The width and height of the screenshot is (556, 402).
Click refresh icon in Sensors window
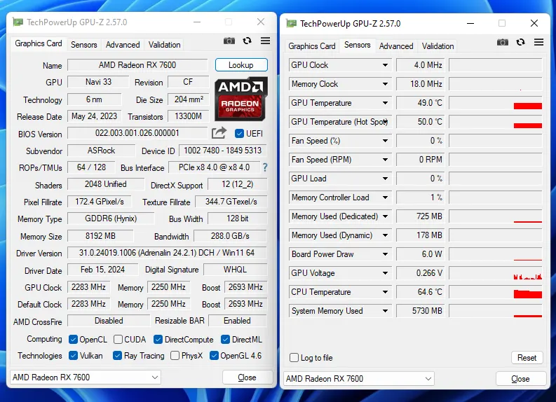(520, 42)
